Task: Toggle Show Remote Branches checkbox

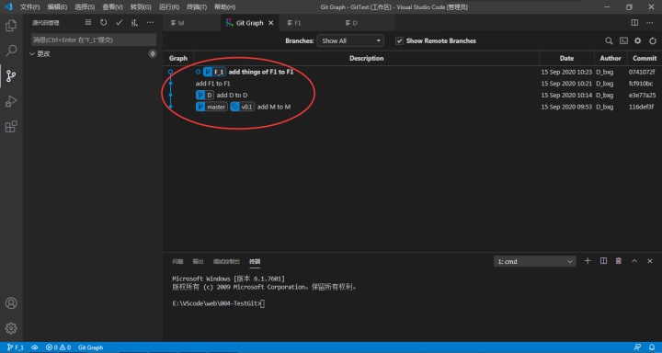Action: click(x=399, y=41)
